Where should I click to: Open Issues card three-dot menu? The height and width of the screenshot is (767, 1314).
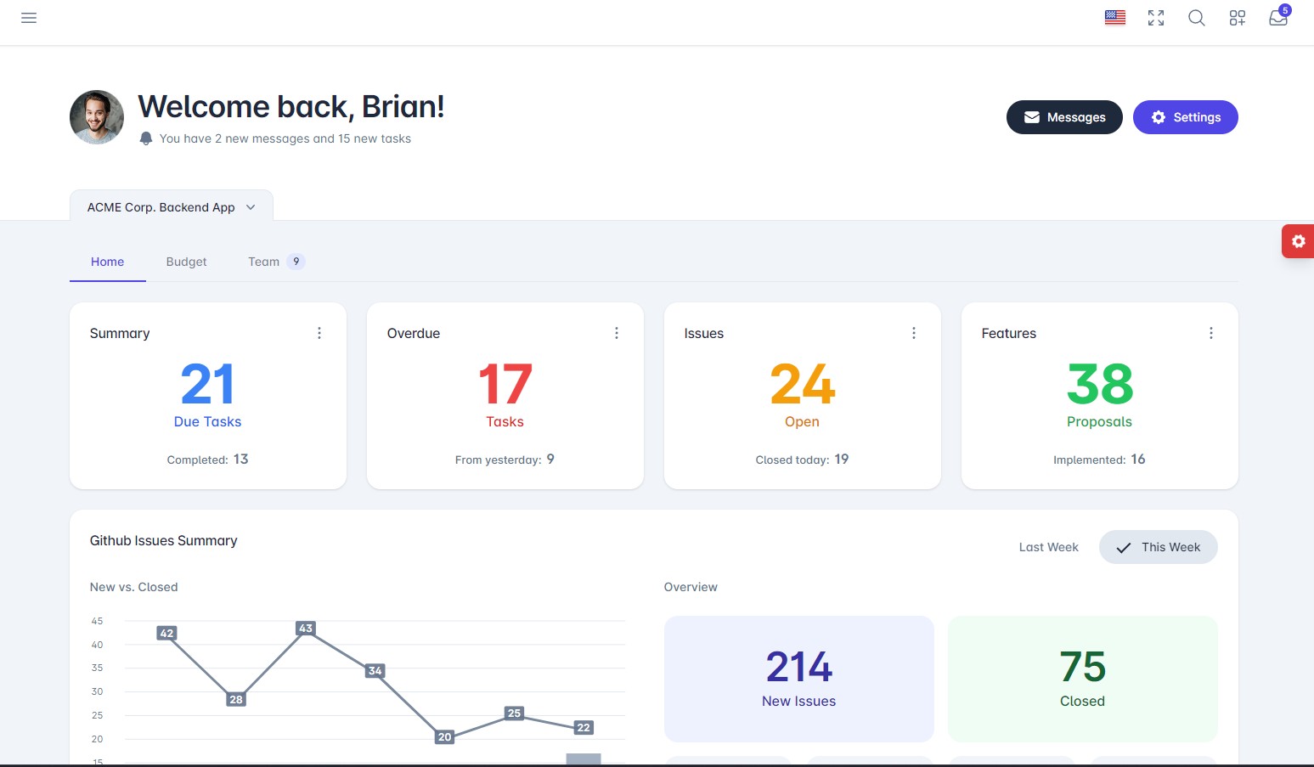click(x=914, y=333)
